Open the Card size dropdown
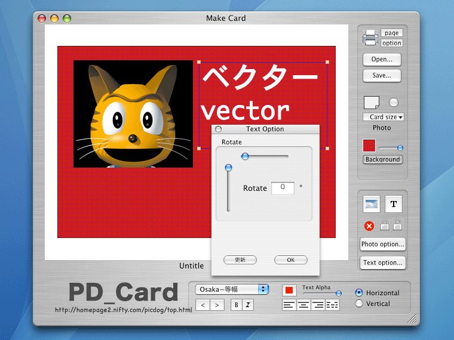The height and width of the screenshot is (340, 454). click(x=384, y=117)
